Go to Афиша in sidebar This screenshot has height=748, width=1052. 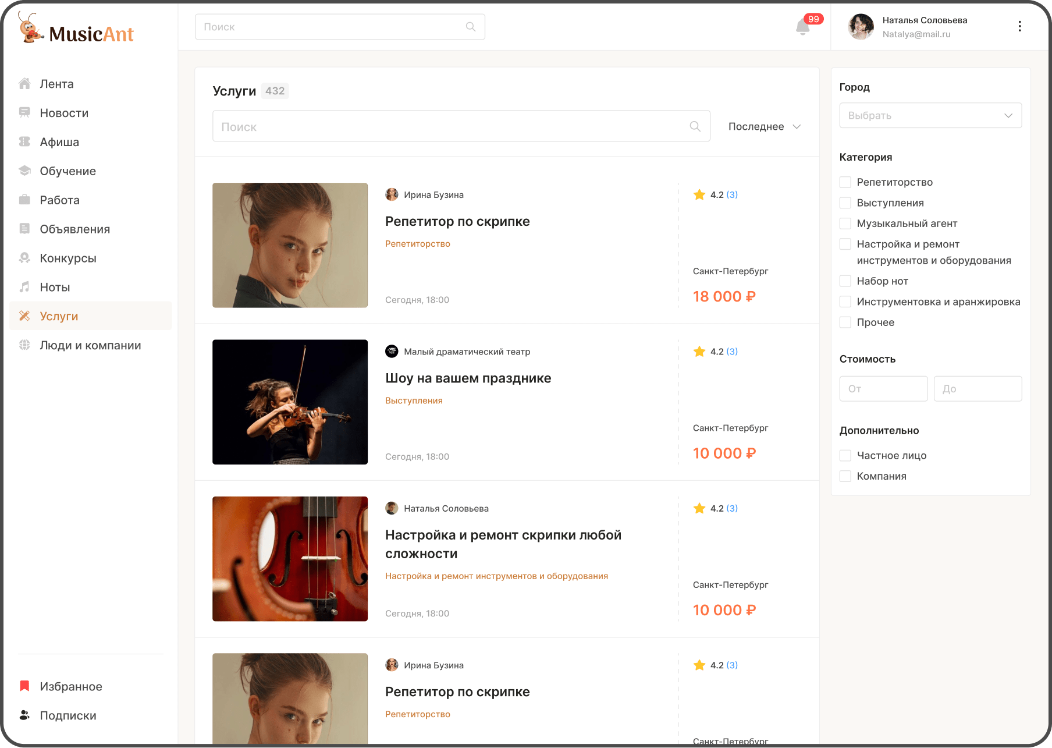pos(59,142)
